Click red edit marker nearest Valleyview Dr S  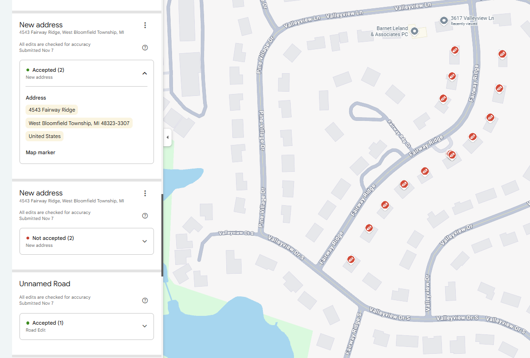(x=351, y=259)
